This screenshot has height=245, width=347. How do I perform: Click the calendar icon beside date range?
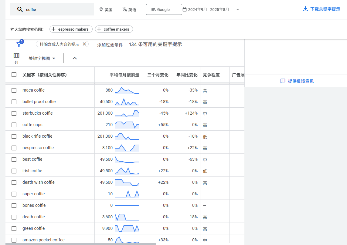(x=185, y=9)
